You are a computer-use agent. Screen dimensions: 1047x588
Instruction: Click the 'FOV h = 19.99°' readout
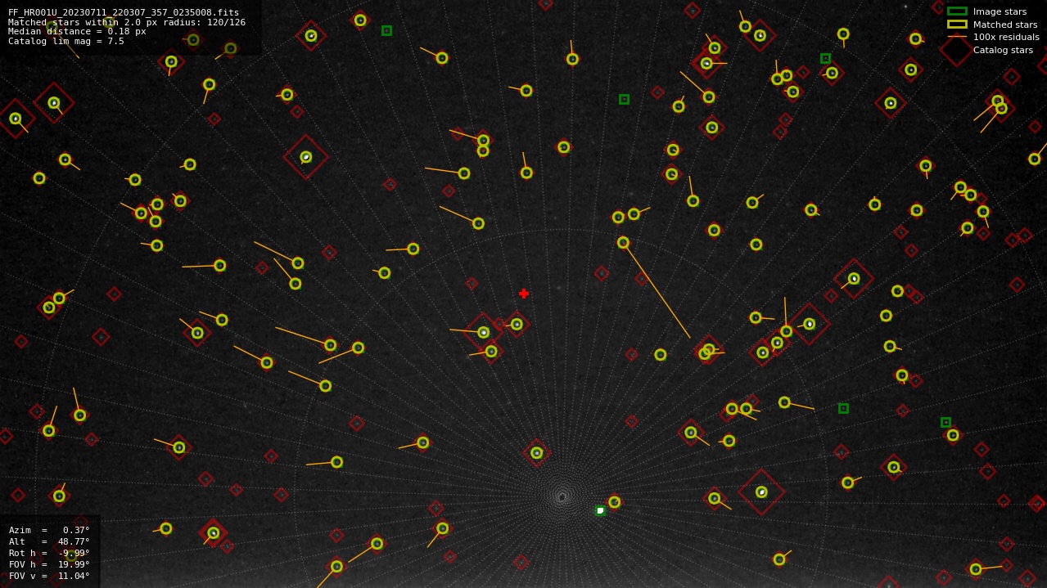coord(49,564)
